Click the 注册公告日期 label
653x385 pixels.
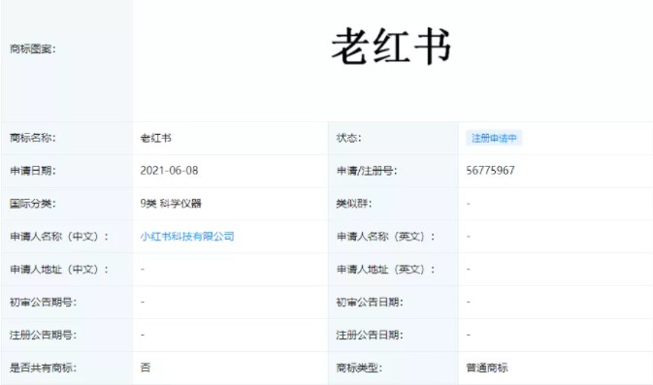coord(370,335)
